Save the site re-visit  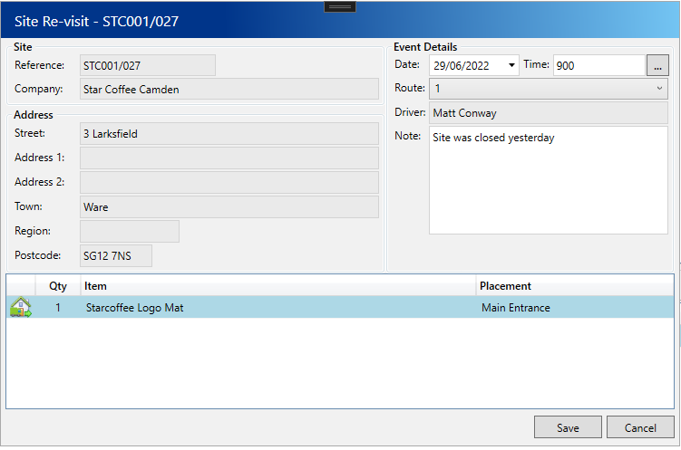click(568, 427)
